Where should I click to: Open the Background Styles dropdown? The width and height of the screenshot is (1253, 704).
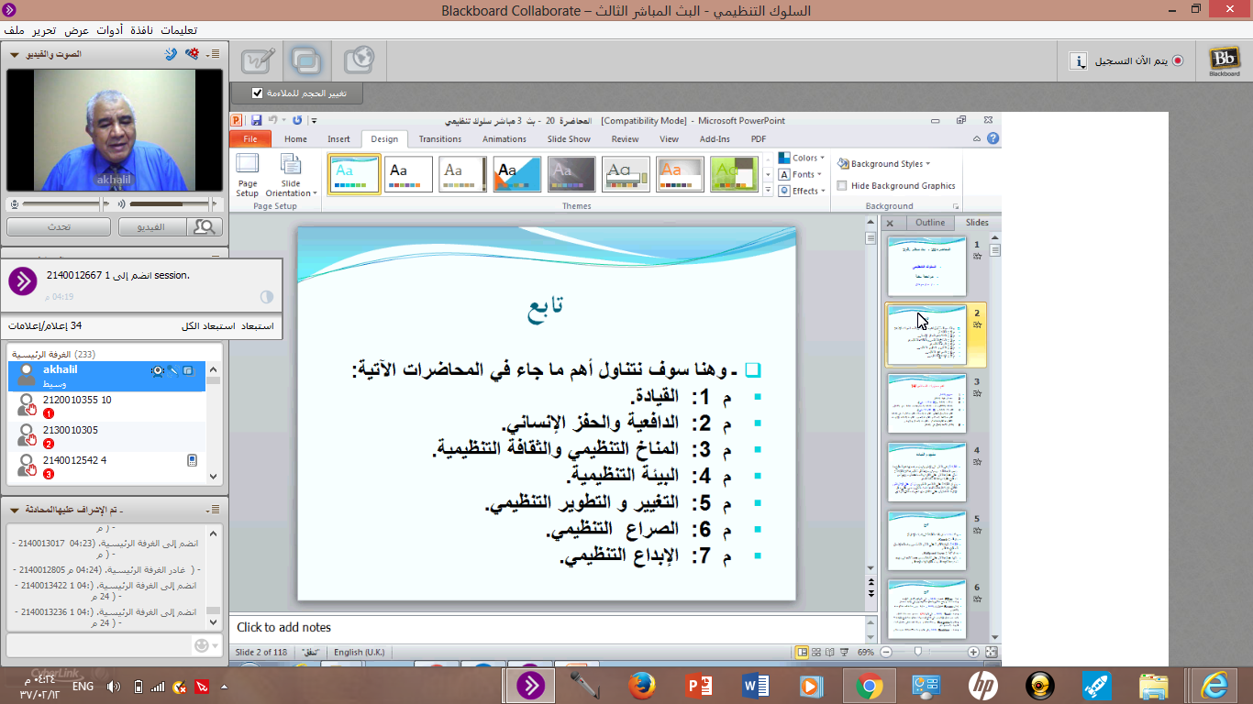click(x=884, y=163)
